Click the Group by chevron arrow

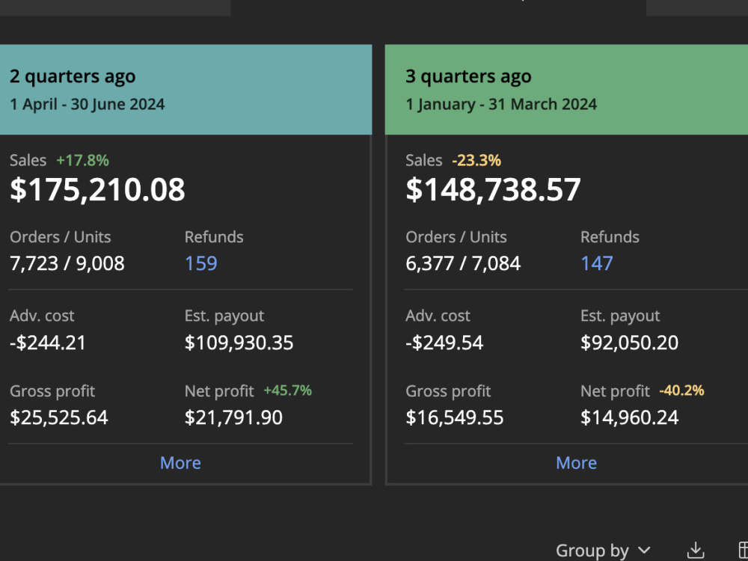[644, 550]
